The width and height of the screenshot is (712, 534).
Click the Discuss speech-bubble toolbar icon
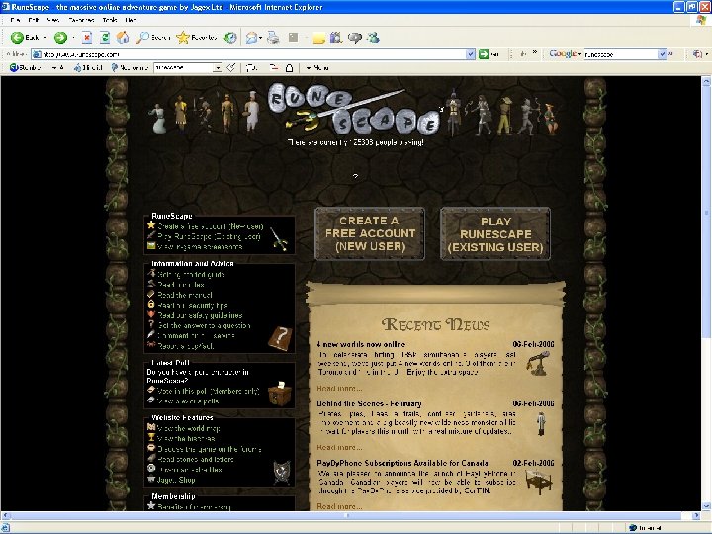coord(355,38)
